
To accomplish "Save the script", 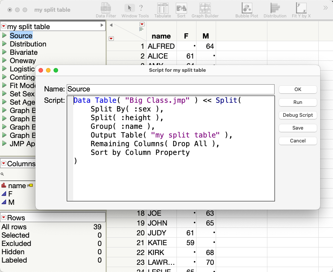I will (298, 128).
